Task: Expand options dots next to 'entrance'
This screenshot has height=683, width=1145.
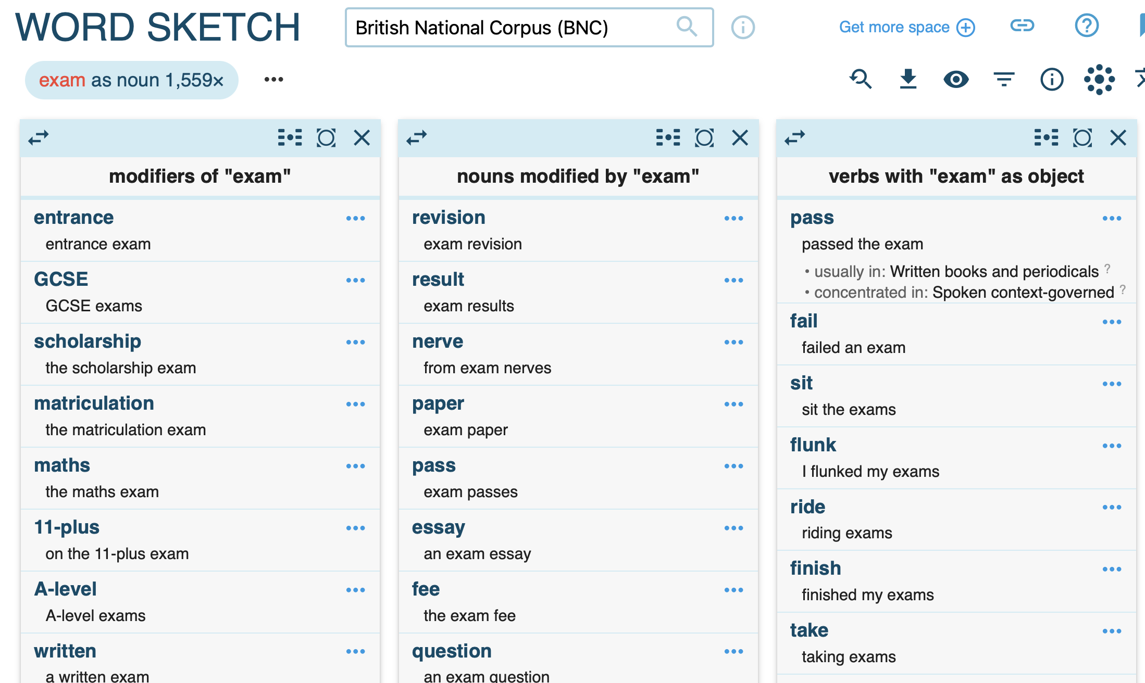Action: click(355, 219)
